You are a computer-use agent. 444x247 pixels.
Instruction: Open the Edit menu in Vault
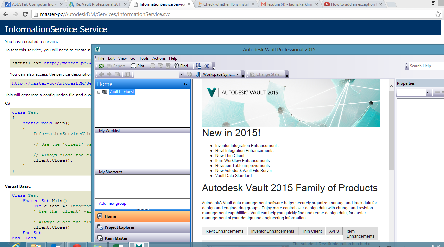point(111,58)
